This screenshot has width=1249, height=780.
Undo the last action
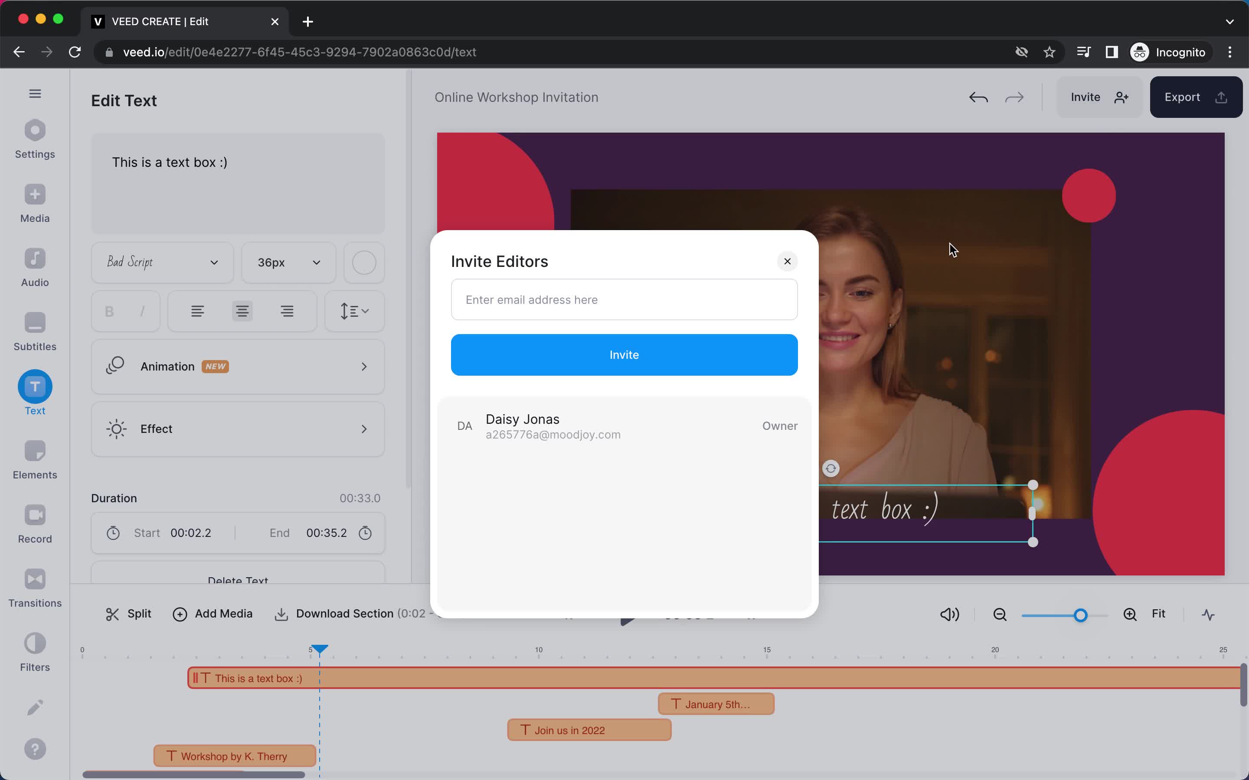(x=978, y=97)
